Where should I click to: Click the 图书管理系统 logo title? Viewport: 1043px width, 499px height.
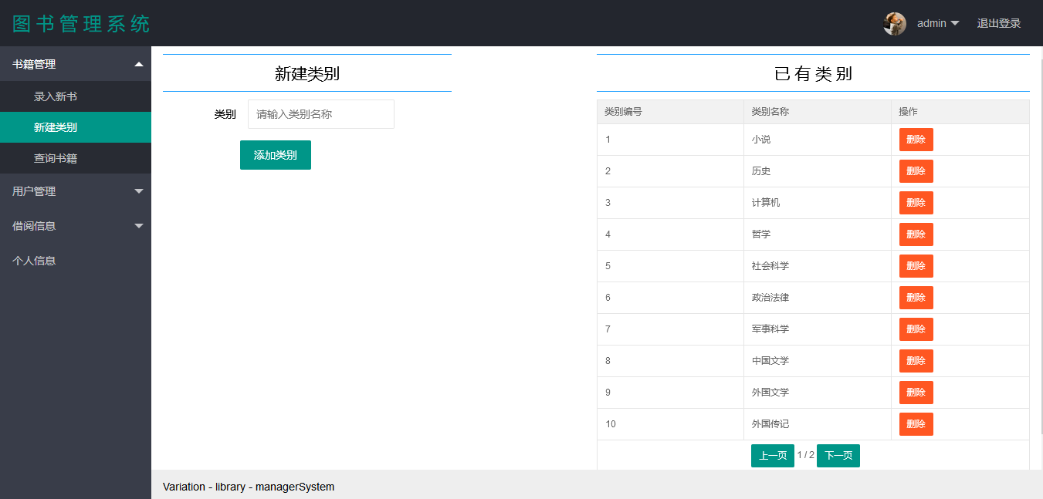click(81, 23)
